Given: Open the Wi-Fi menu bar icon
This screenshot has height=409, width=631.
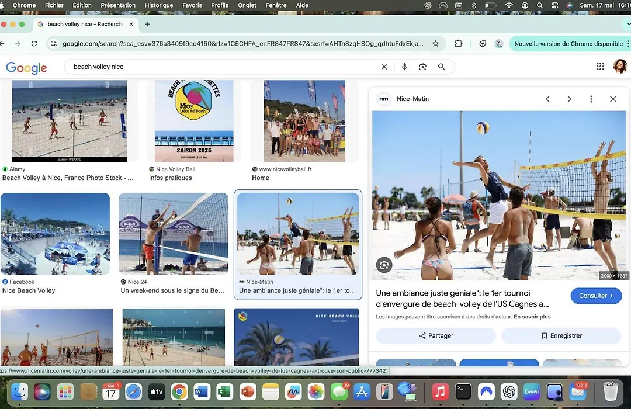Looking at the screenshot, I should tap(509, 5).
